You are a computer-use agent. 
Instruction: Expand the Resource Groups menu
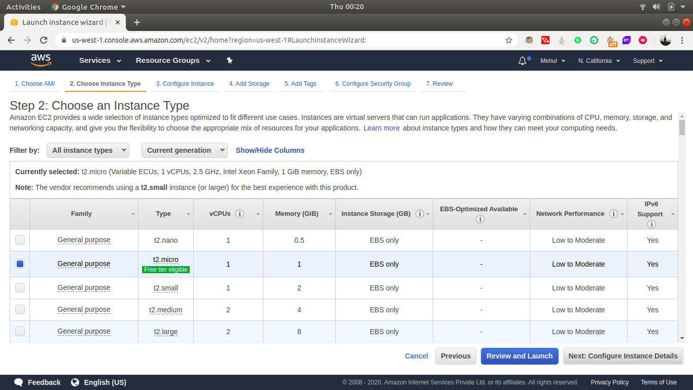(174, 60)
